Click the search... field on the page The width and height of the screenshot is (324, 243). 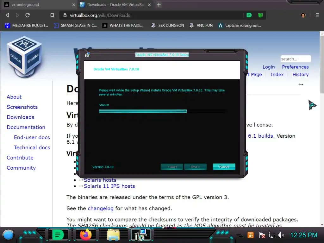pos(296,59)
